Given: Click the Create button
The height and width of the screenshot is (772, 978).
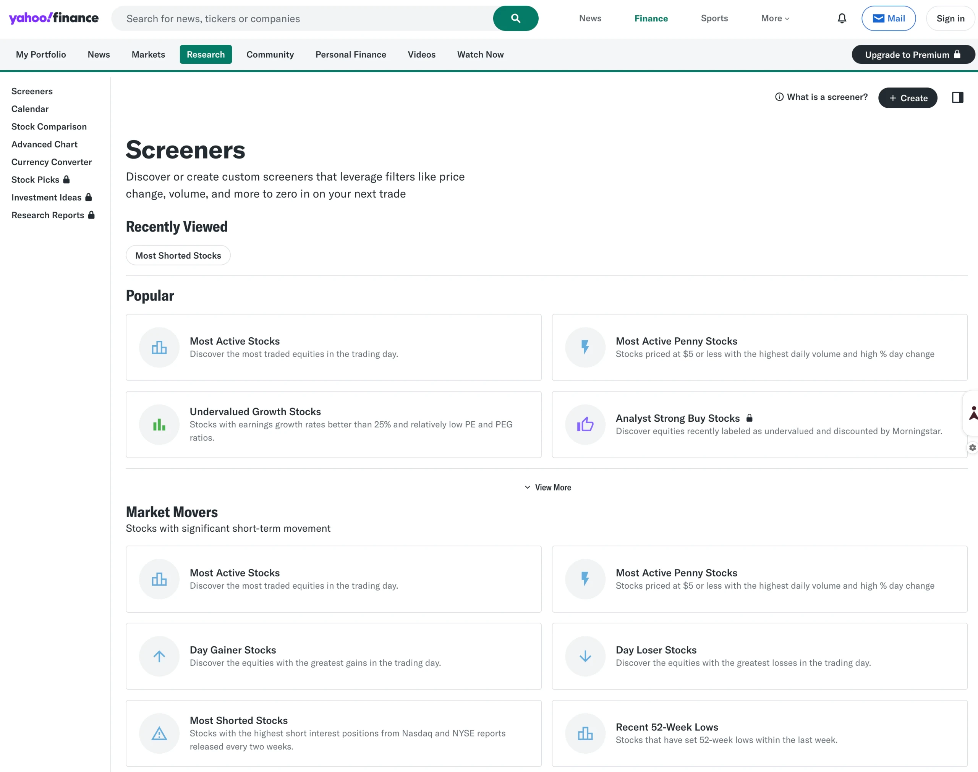Looking at the screenshot, I should (x=907, y=98).
